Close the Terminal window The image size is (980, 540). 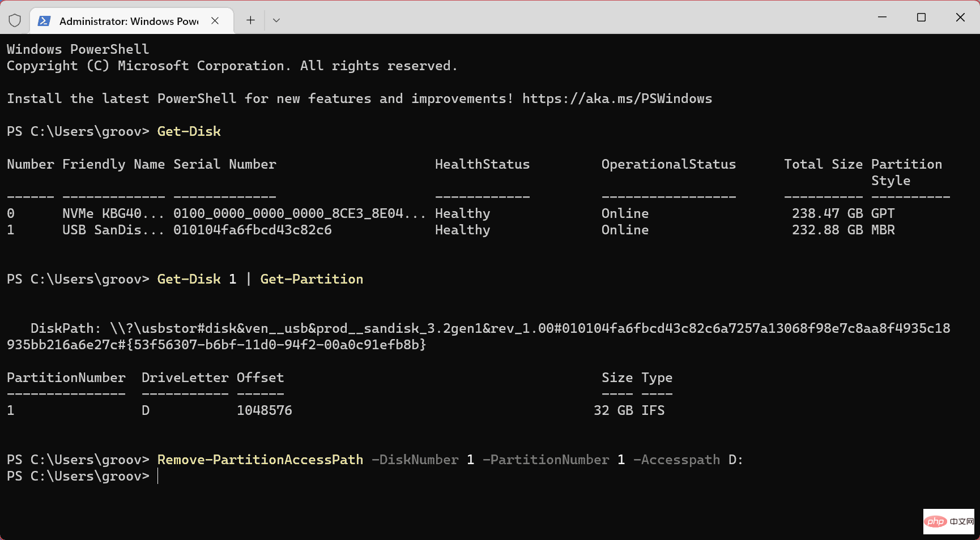[960, 18]
